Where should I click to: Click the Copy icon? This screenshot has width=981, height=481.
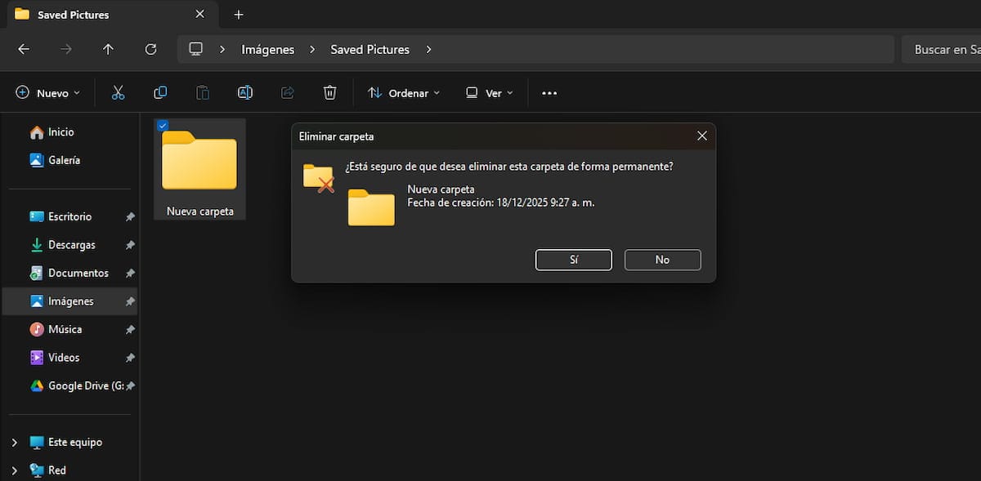160,92
